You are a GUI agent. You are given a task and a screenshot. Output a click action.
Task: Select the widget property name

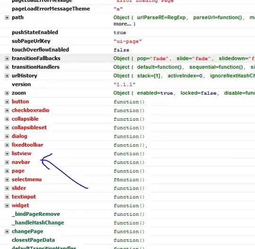[20, 205]
